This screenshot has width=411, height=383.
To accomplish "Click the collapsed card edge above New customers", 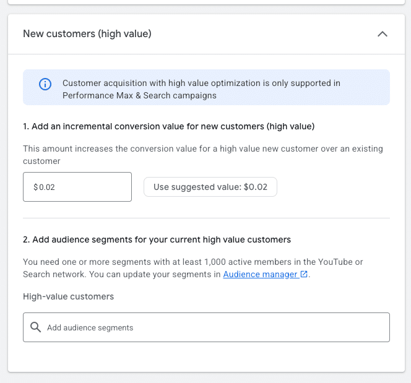I will click(205, 2).
